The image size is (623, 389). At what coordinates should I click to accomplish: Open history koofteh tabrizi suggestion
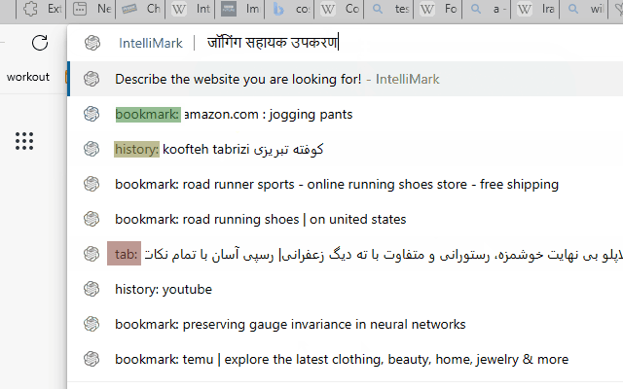click(x=346, y=149)
